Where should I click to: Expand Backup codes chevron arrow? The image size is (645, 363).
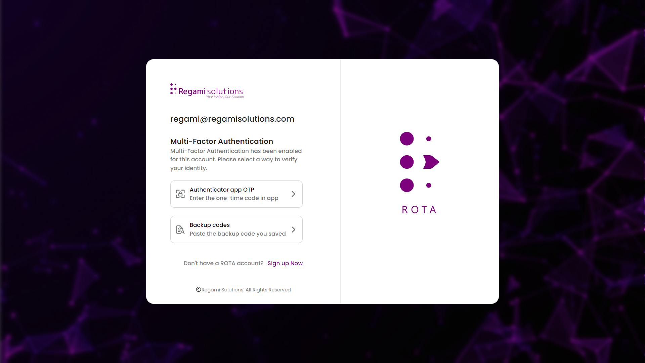point(293,230)
